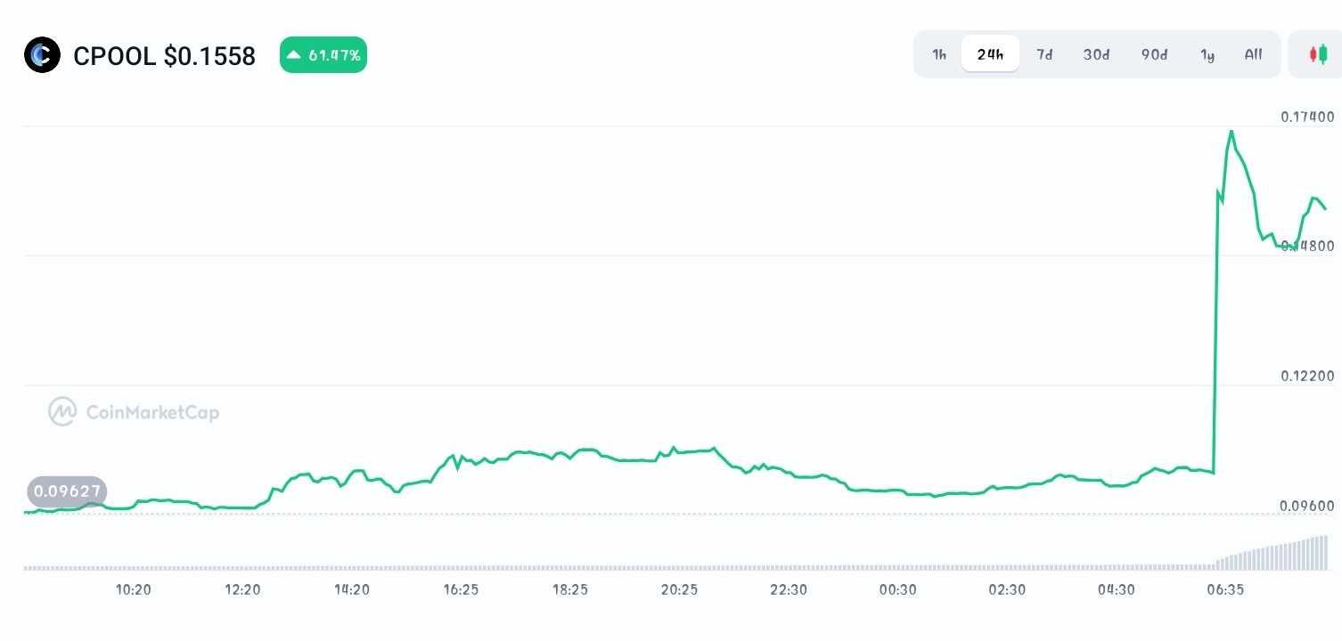
Task: Select the 30d time range
Action: [1096, 54]
